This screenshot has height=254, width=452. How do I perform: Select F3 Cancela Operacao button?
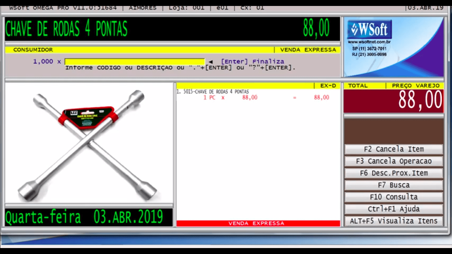tap(394, 161)
